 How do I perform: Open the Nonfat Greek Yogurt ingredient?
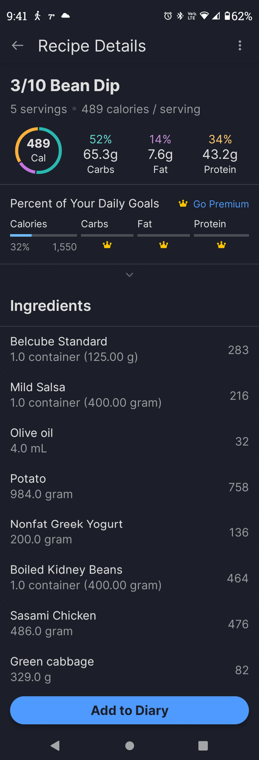(x=129, y=532)
